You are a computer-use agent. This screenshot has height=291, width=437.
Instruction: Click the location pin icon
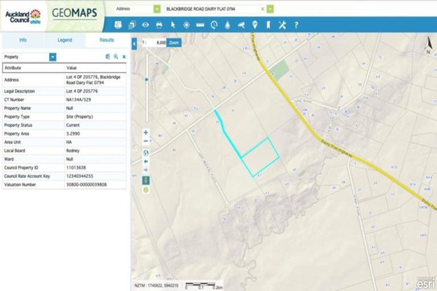pos(255,25)
